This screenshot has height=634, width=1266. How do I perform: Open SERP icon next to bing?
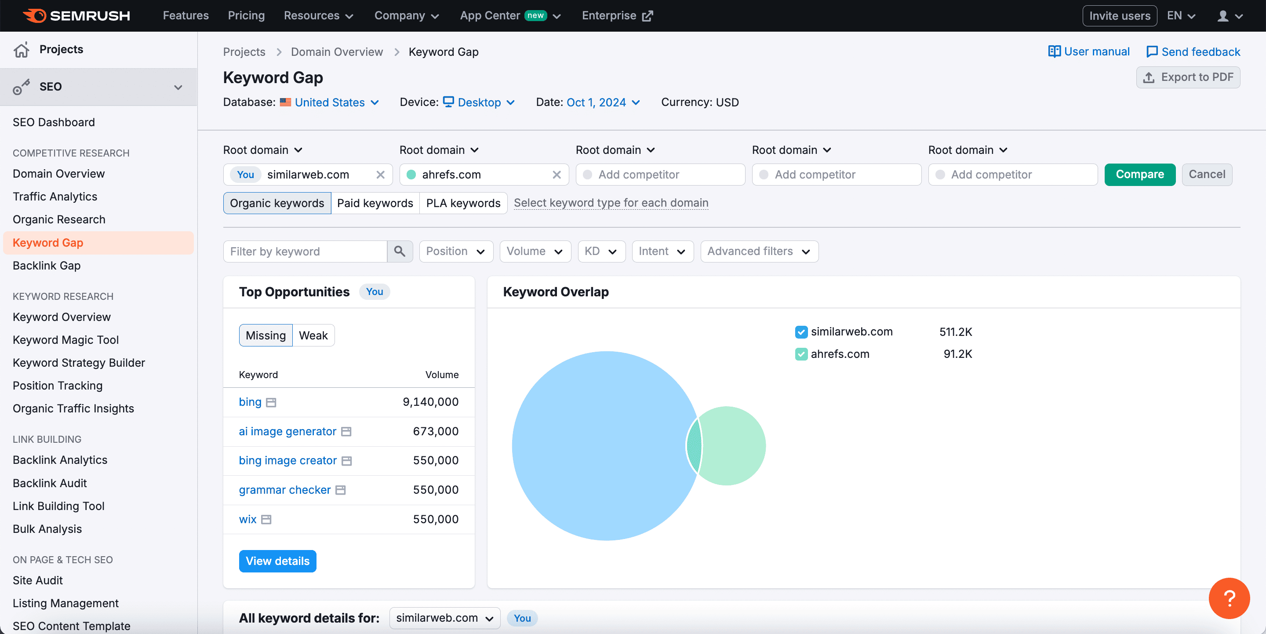tap(271, 403)
